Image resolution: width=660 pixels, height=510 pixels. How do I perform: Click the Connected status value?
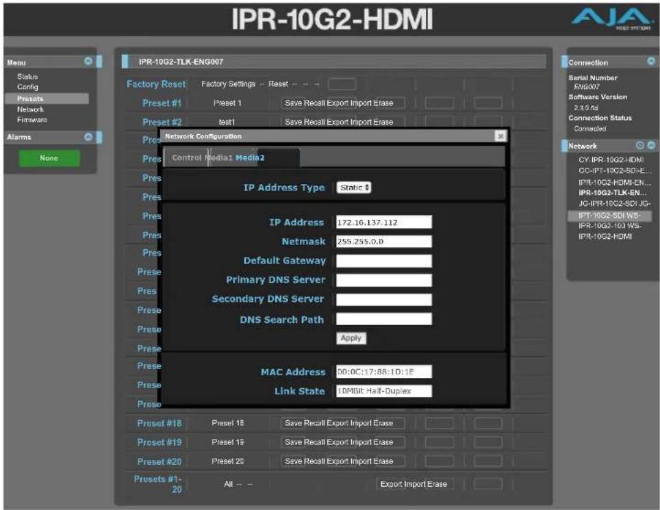[x=590, y=129]
